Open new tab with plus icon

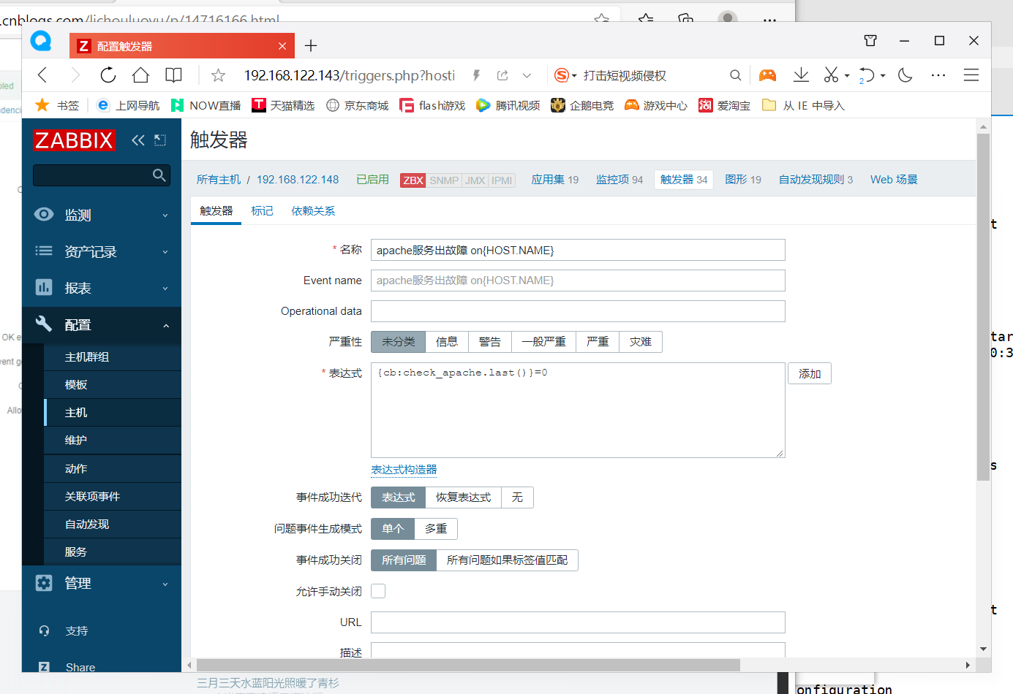click(x=311, y=46)
